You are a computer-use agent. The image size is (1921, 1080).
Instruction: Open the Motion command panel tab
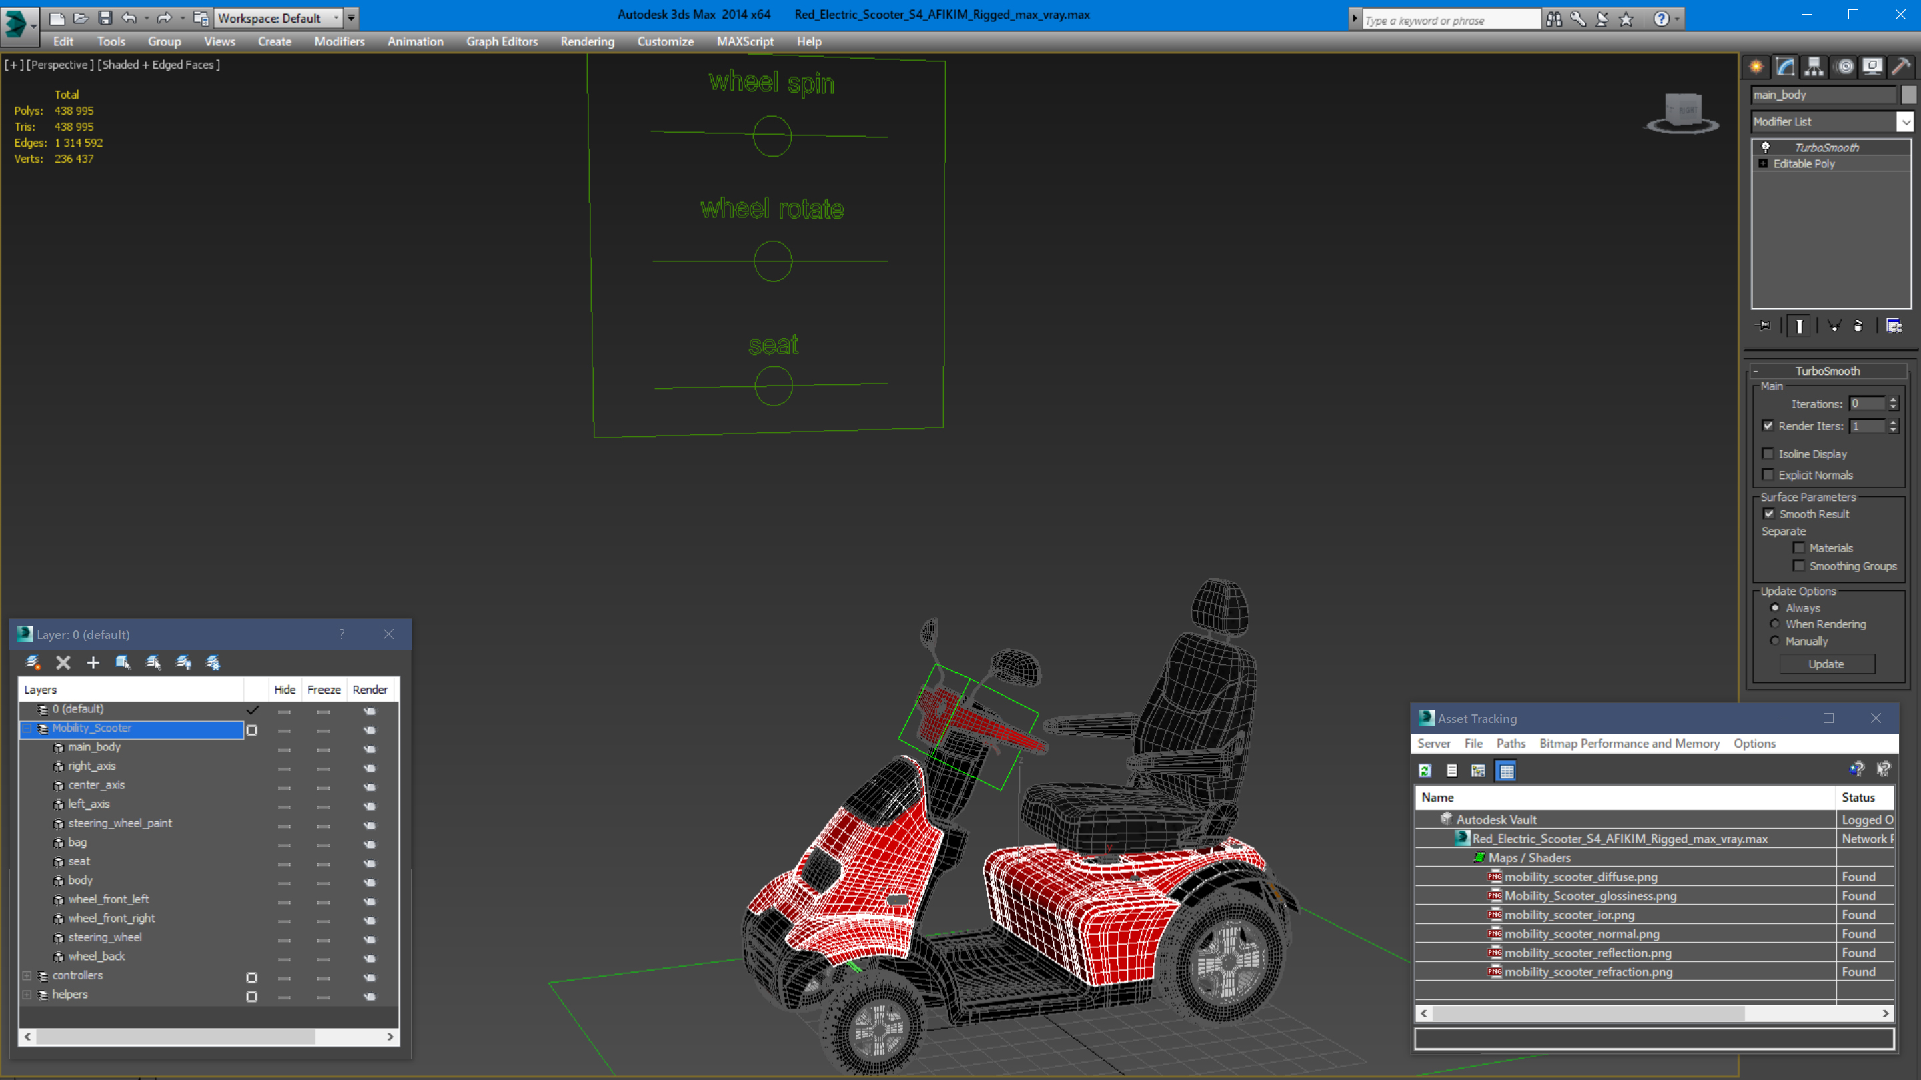tap(1844, 67)
